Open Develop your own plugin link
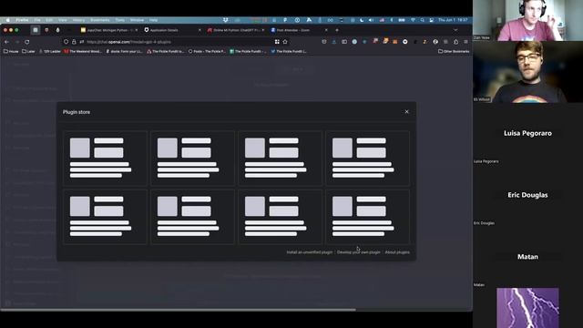 [358, 252]
